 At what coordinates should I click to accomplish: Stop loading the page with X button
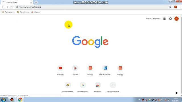11,7
